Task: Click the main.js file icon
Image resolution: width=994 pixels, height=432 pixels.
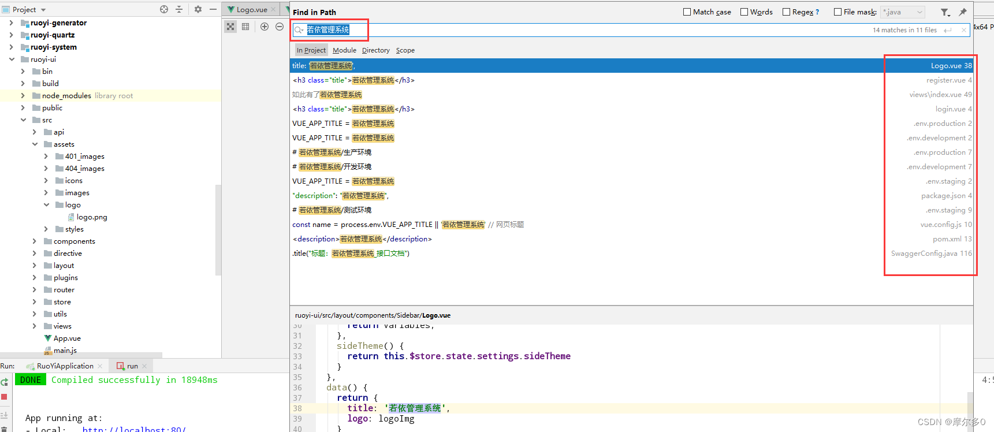Action: coord(48,351)
